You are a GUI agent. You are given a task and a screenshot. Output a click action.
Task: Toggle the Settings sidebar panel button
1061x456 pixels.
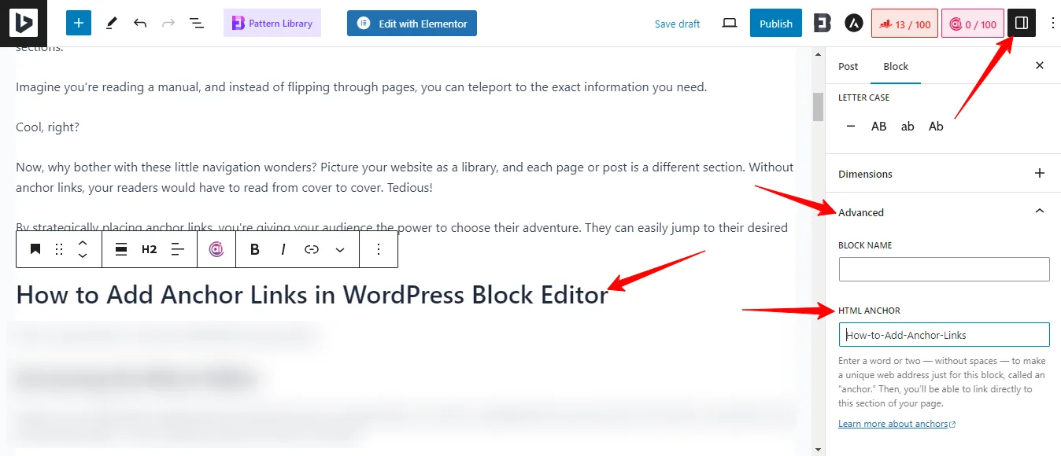1022,24
